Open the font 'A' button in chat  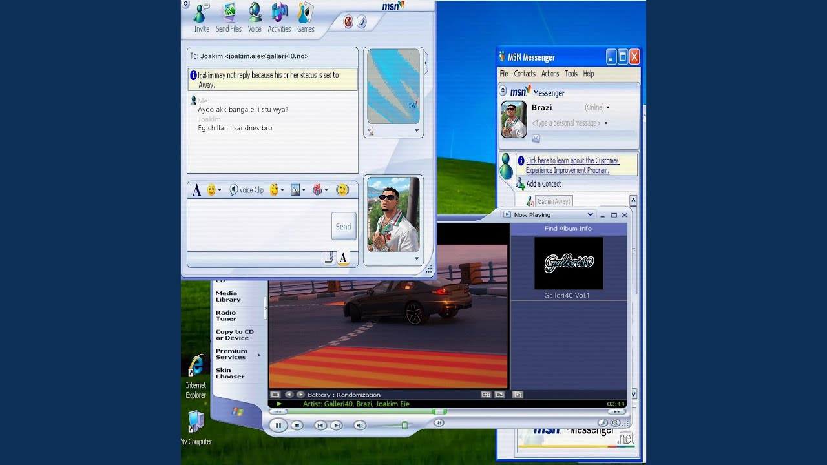tap(197, 190)
